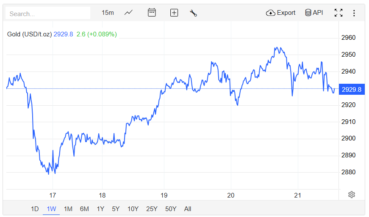Screen dimensions: 369x217
Task: Click the current price label 2929.8
Action: pyautogui.click(x=351, y=89)
